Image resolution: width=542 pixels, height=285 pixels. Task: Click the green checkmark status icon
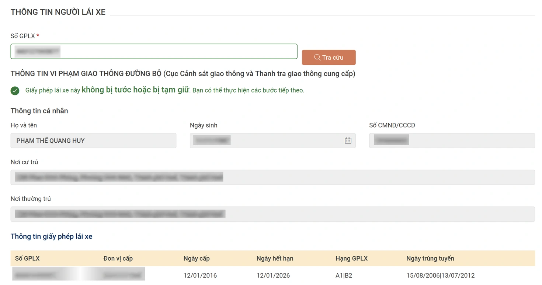tap(15, 91)
